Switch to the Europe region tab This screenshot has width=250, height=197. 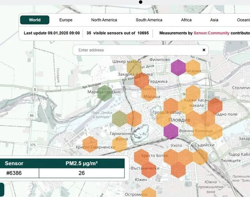[x=66, y=20]
